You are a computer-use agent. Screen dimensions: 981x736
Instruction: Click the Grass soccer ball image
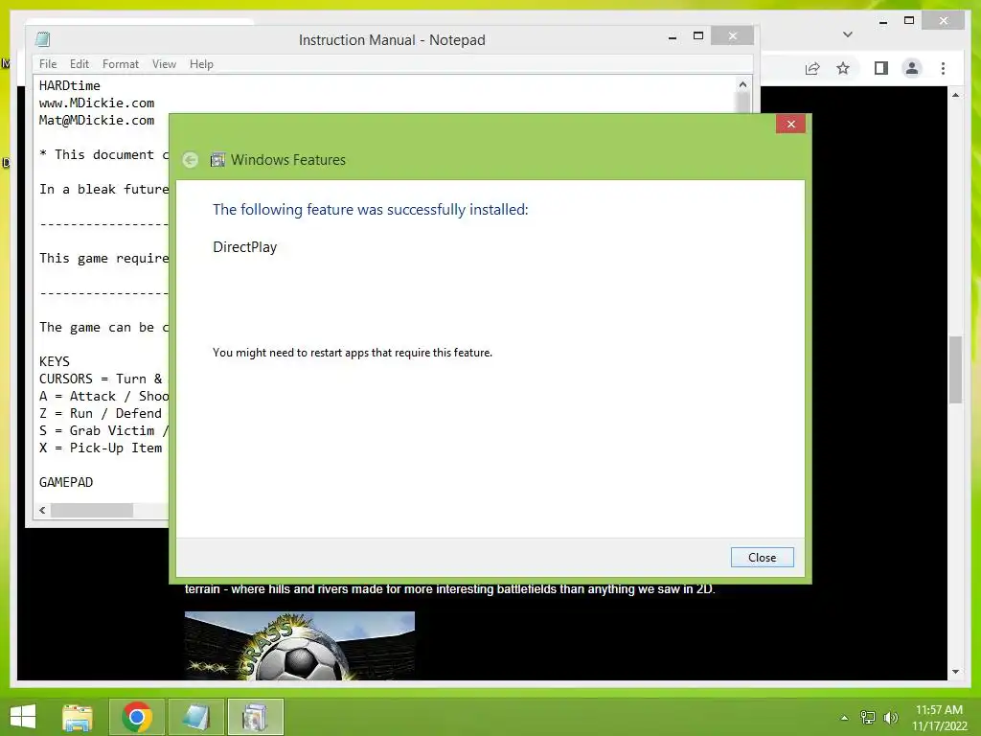click(x=300, y=645)
